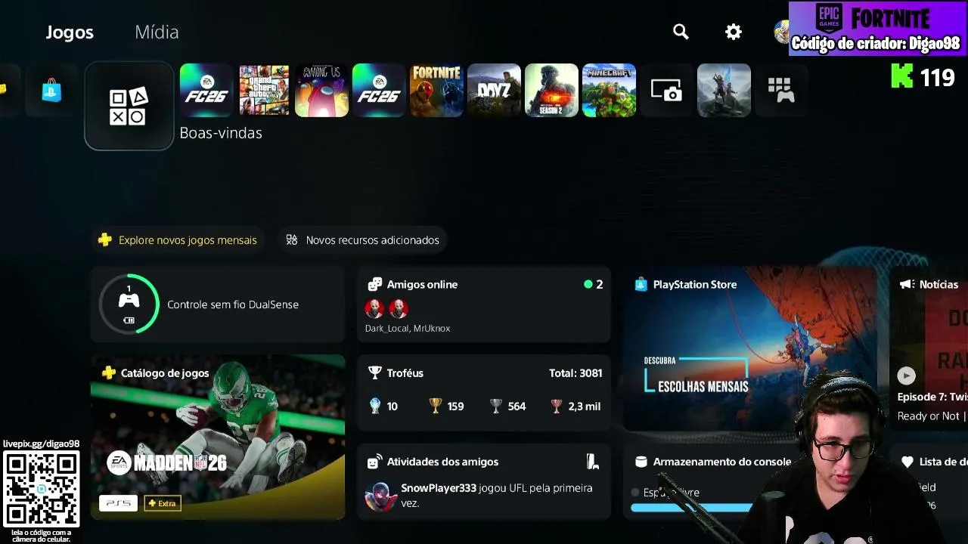This screenshot has height=544, width=968.
Task: Open the Amigos online card
Action: [484, 304]
